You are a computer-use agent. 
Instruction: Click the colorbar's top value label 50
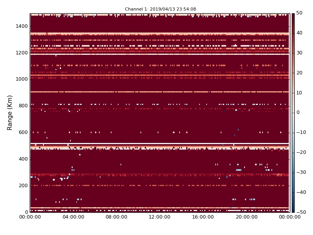click(299, 13)
